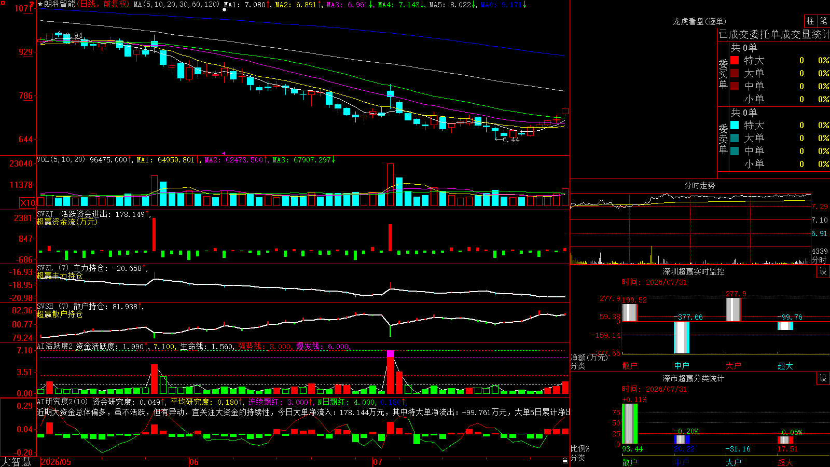Click the 超赢资金流(万元) yellow label
The image size is (830, 467).
pyautogui.click(x=67, y=222)
